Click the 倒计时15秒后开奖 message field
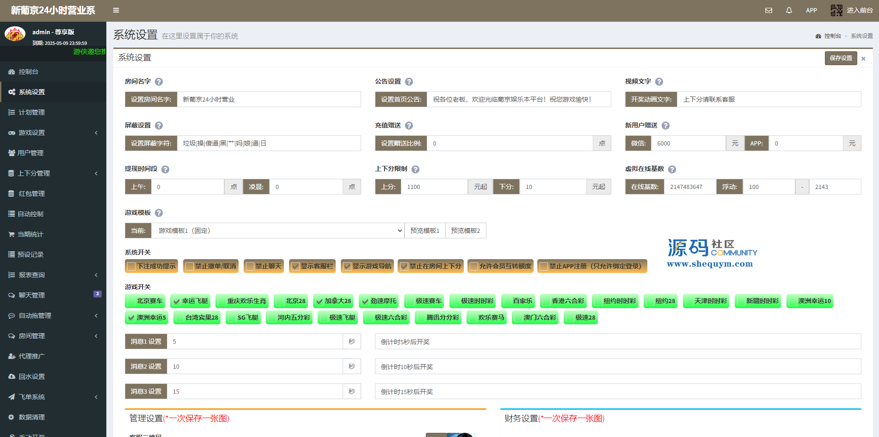 pyautogui.click(x=618, y=391)
